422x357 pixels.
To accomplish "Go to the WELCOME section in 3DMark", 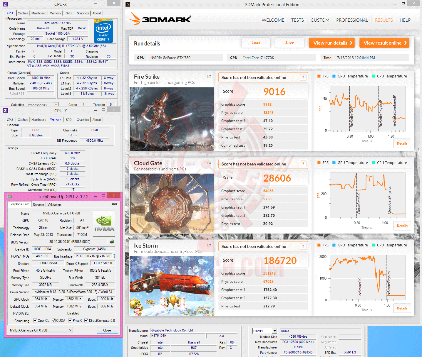I will [273, 20].
